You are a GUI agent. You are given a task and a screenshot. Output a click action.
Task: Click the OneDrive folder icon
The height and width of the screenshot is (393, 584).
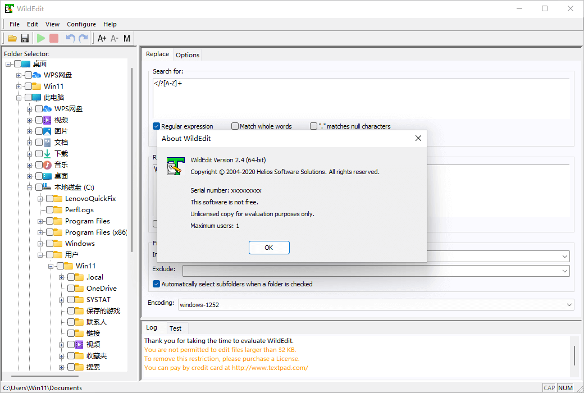tap(79, 289)
